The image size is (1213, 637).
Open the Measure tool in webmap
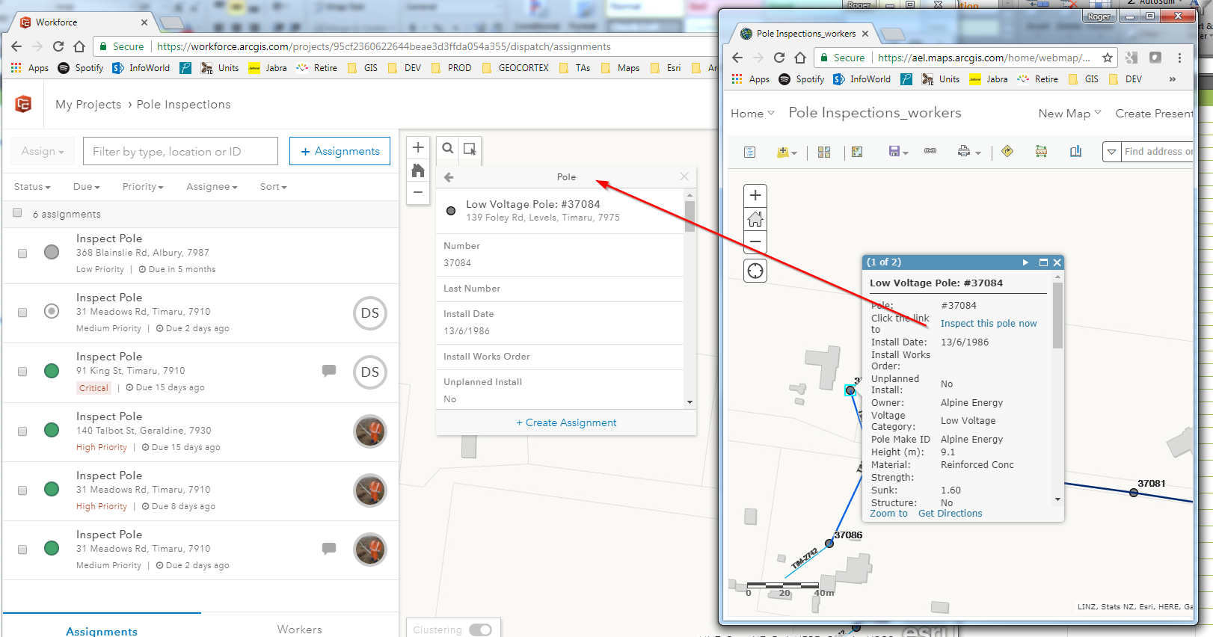[1041, 152]
